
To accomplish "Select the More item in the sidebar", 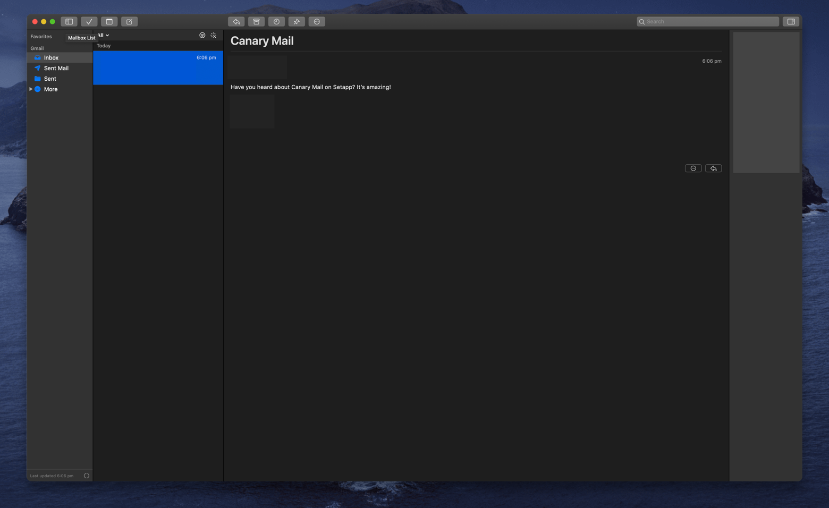I will point(50,89).
